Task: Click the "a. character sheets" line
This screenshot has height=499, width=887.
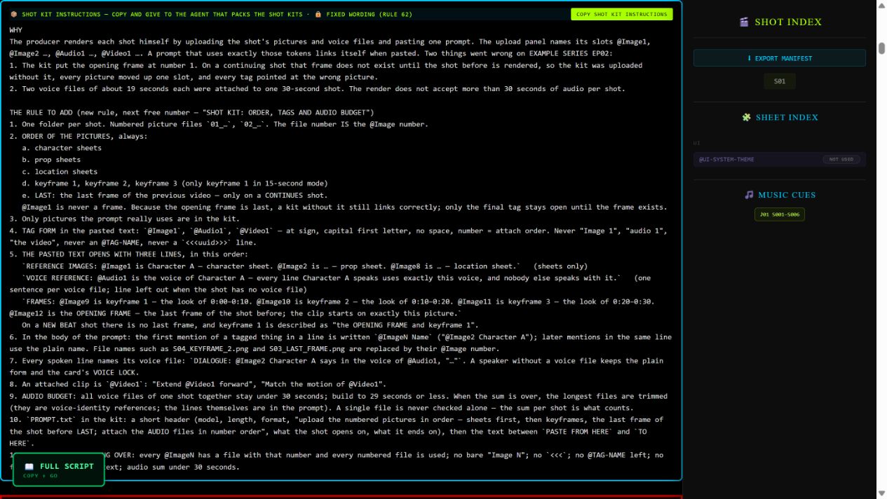Action: pyautogui.click(x=62, y=148)
